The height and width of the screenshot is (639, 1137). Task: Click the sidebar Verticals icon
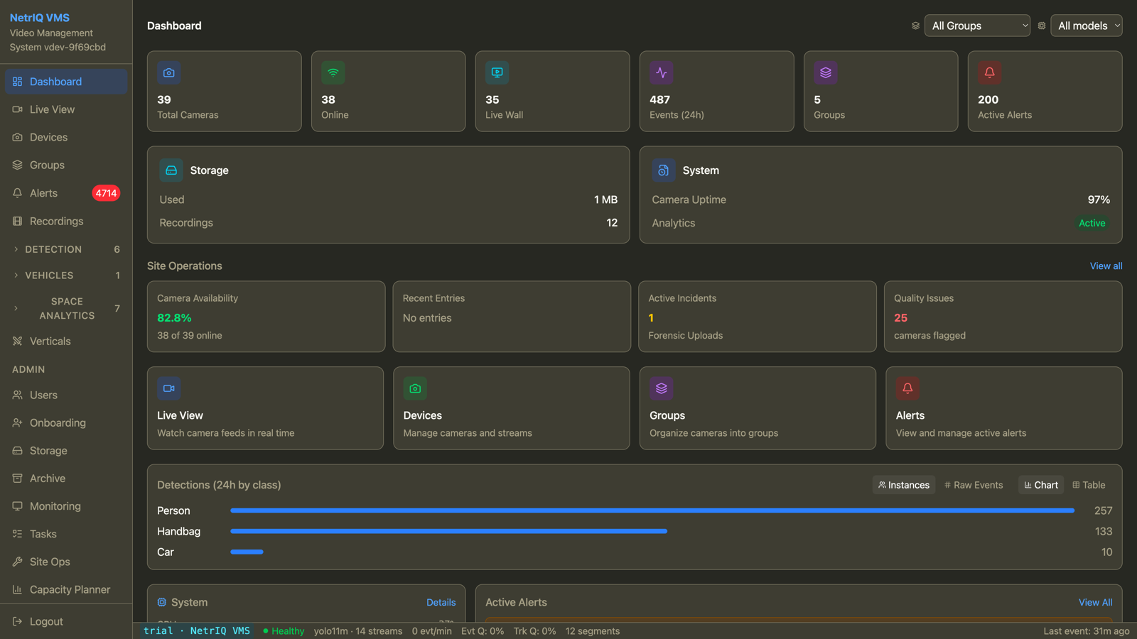pos(18,341)
